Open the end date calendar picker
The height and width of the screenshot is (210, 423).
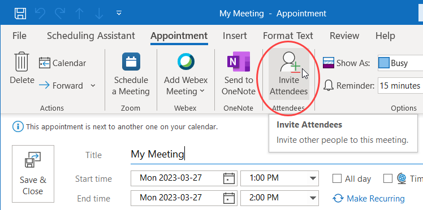coord(229,198)
